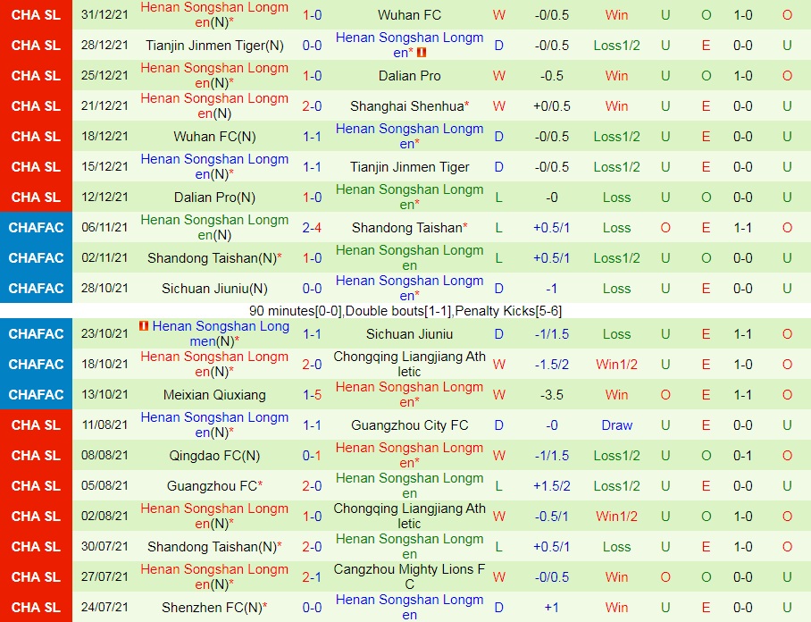Image resolution: width=811 pixels, height=622 pixels.
Task: Open Tianjin Jinmen Tiger(N) from the 28/12/21 match
Action: [x=214, y=46]
